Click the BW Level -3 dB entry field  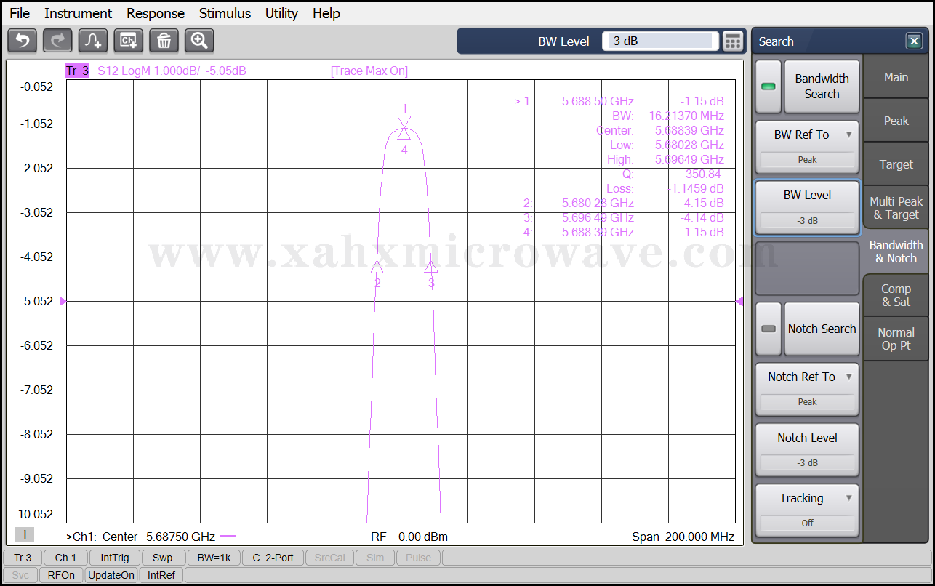[660, 41]
